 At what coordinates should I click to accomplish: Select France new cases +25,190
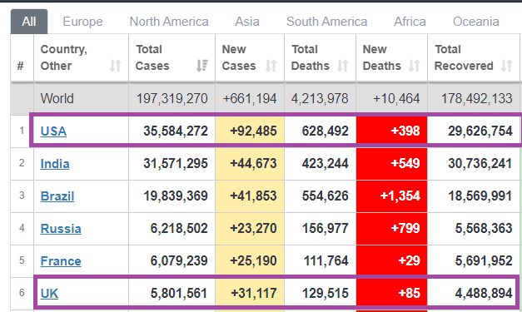(253, 261)
